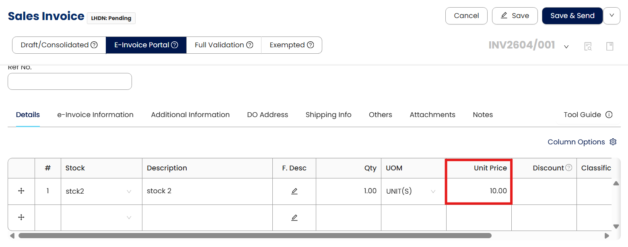This screenshot has height=247, width=628.
Task: Grab the move handle icon for row 1
Action: 21,191
